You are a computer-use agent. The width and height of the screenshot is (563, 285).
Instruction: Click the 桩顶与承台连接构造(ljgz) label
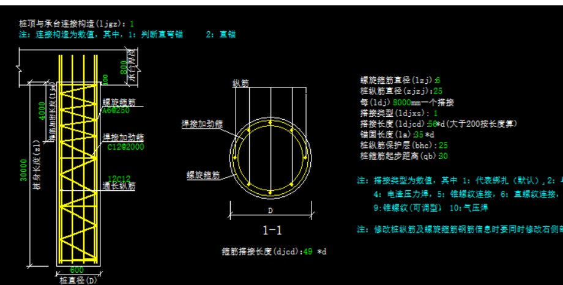(x=73, y=24)
